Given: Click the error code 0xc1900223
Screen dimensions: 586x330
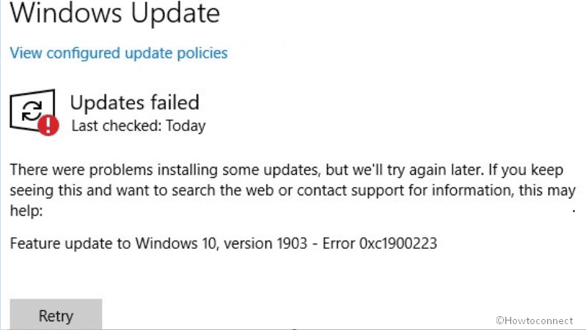Looking at the screenshot, I should [x=400, y=243].
